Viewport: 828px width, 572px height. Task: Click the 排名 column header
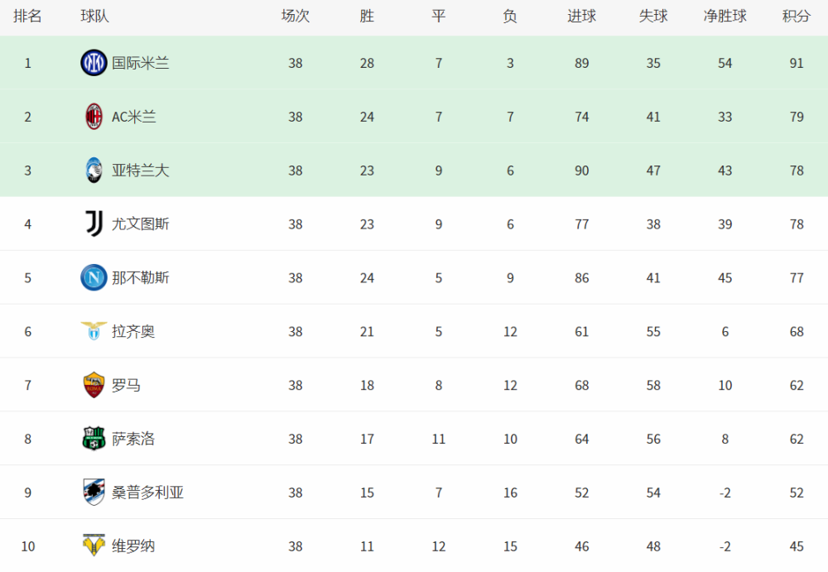click(27, 17)
